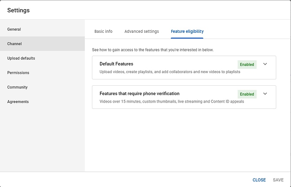Click the Default Features heading
The width and height of the screenshot is (291, 187).
[x=116, y=64]
